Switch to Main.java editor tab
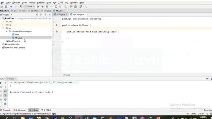 pos(61,15)
